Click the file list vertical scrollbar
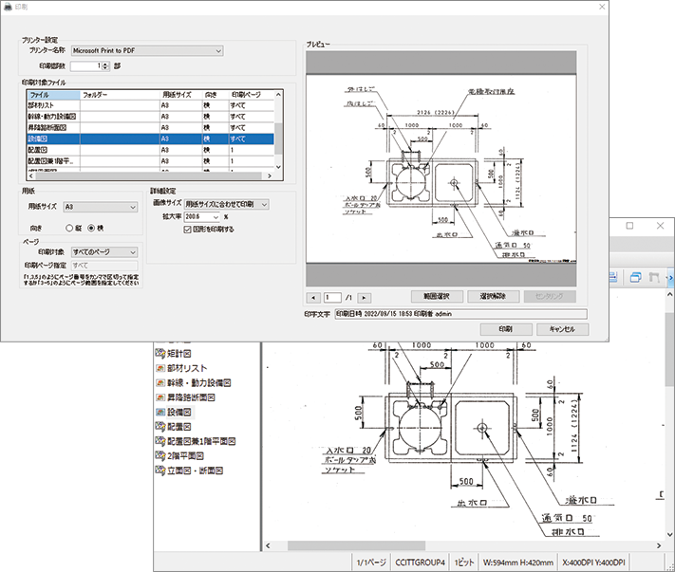675x572 pixels. click(279, 133)
